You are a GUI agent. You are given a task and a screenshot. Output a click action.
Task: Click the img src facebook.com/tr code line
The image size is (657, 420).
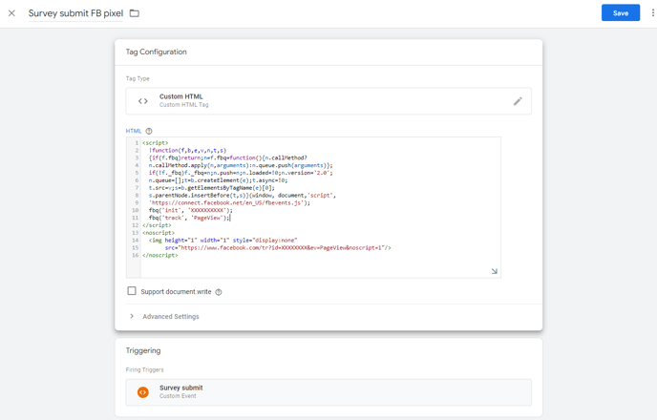pos(278,248)
